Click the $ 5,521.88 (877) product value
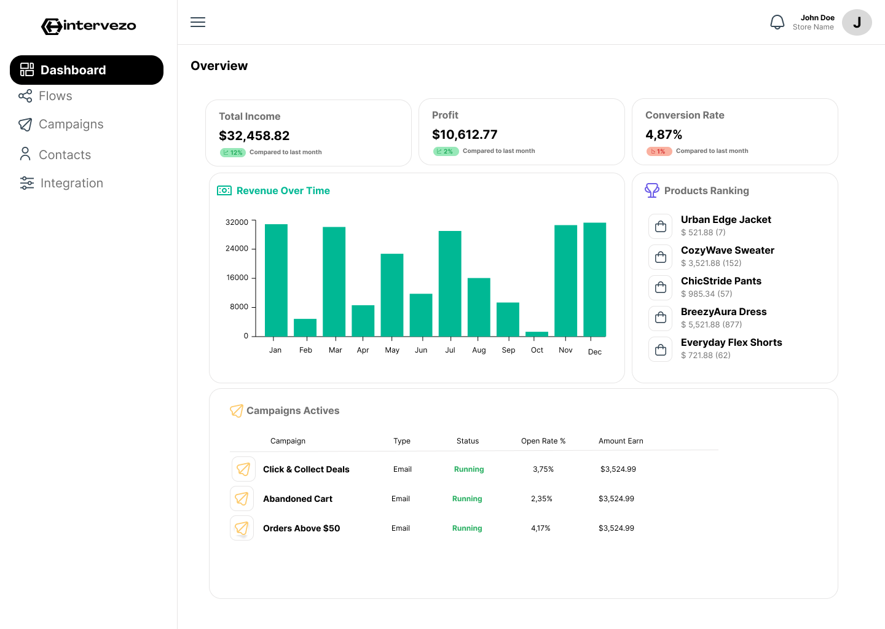 [711, 324]
